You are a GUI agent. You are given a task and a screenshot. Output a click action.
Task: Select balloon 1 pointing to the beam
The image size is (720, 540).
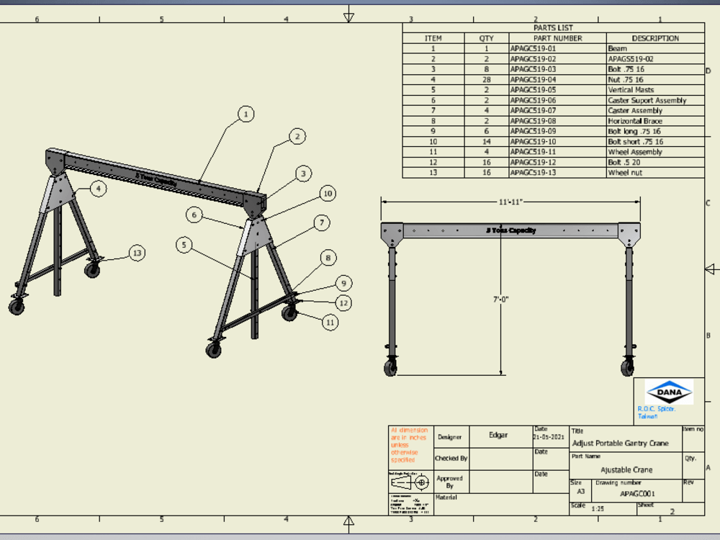click(x=246, y=114)
